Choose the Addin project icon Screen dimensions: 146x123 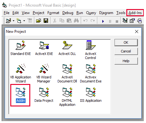(x=21, y=92)
